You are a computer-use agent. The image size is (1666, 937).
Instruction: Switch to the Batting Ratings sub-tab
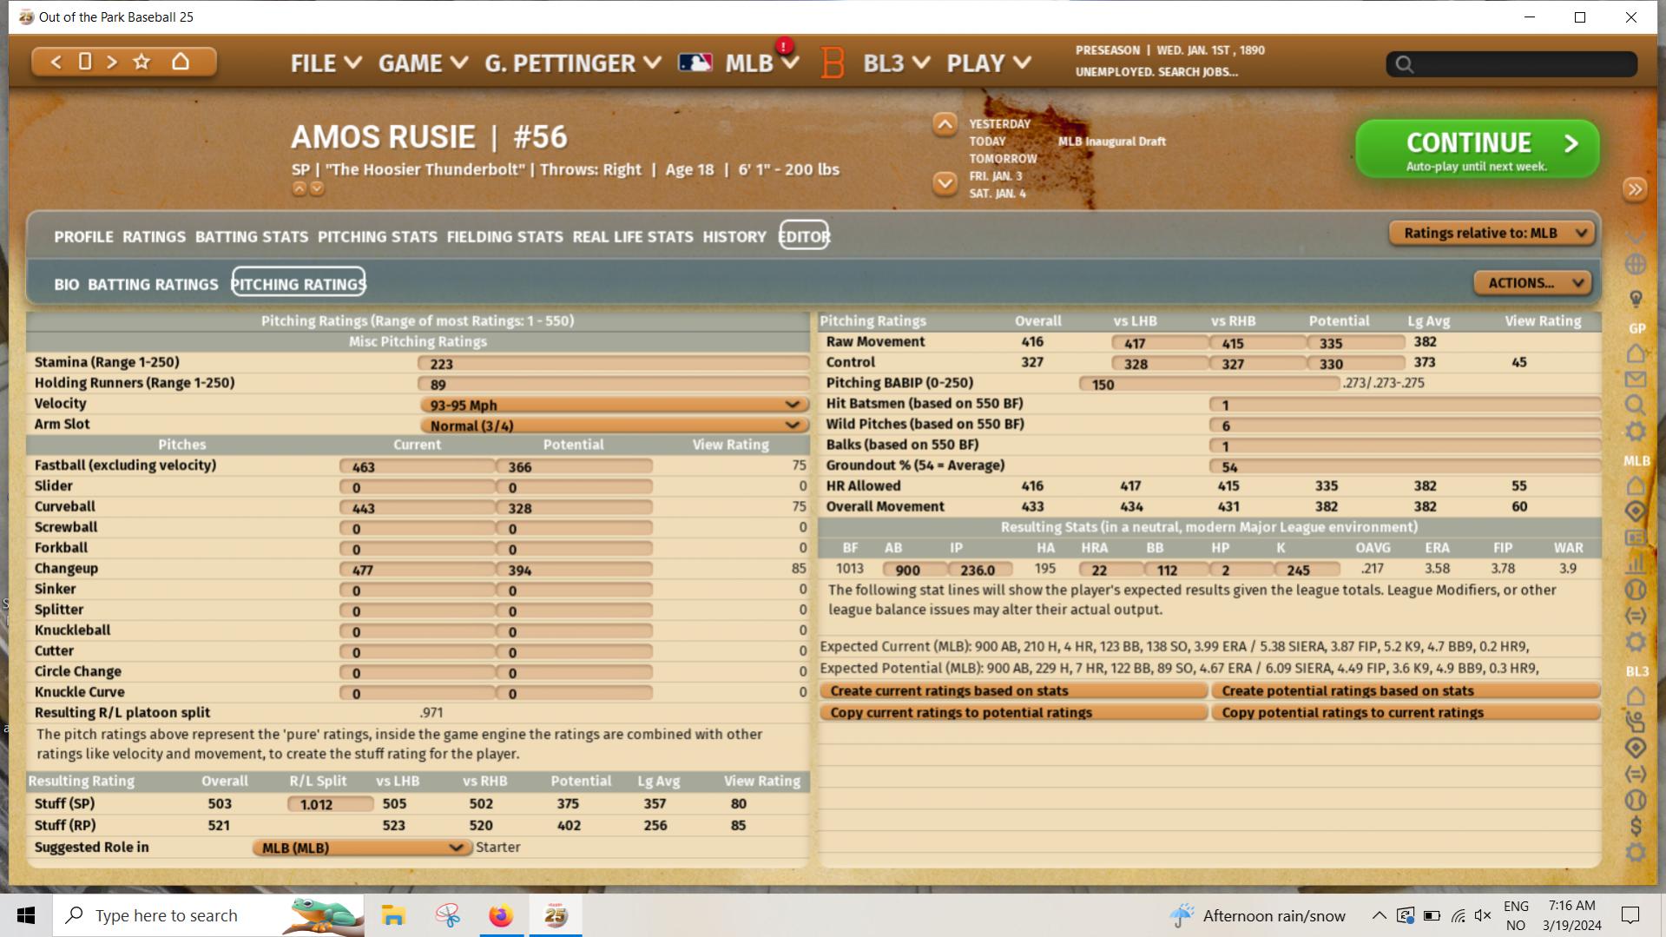pos(153,284)
